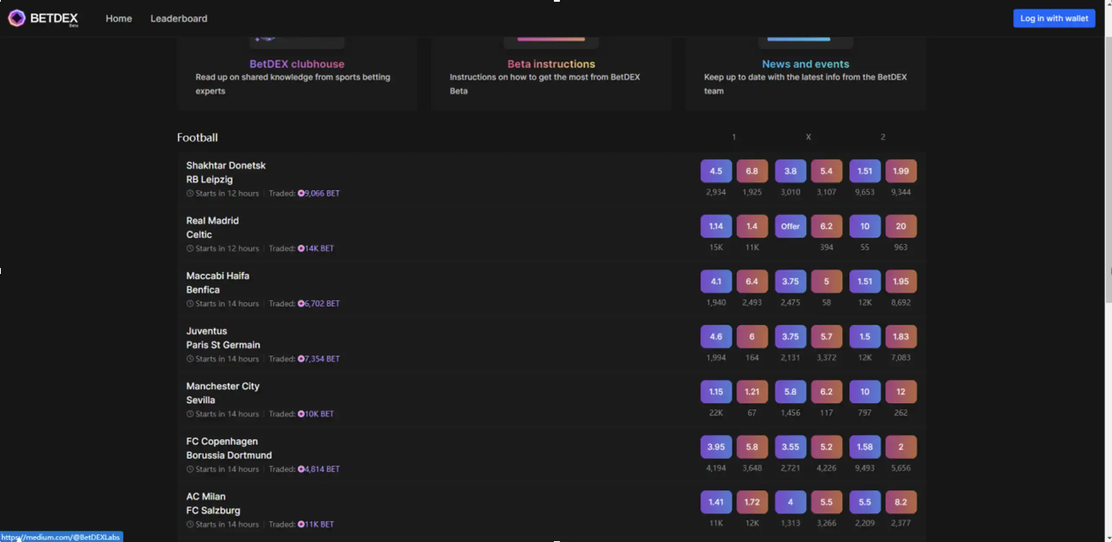Click Log in with wallet button
Image resolution: width=1112 pixels, height=542 pixels.
click(x=1054, y=19)
